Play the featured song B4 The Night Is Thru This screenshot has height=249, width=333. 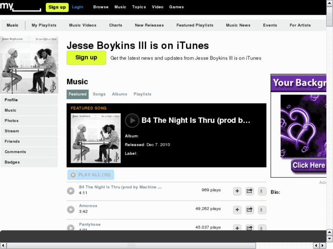pyautogui.click(x=132, y=120)
